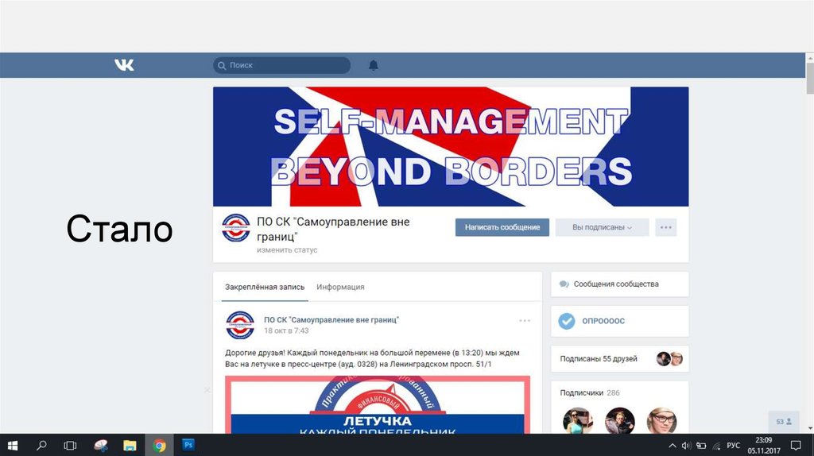Switch to Google Chrome in taskbar
Screen dimensions: 814x456
coord(159,445)
